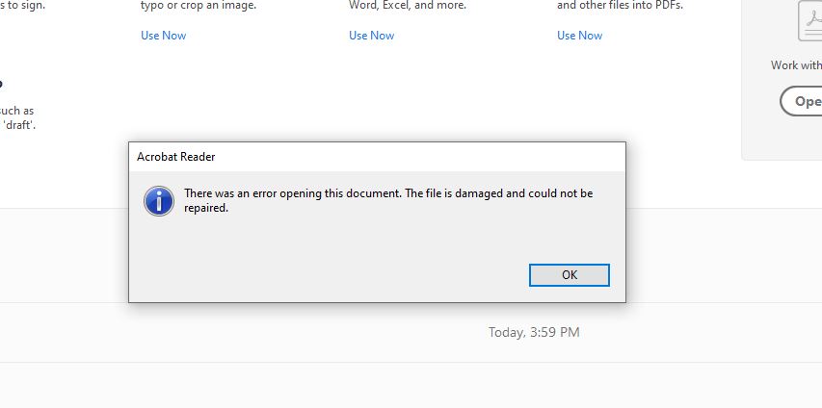
Task: Click the 'Work with' label in right panel
Action: pyautogui.click(x=796, y=65)
